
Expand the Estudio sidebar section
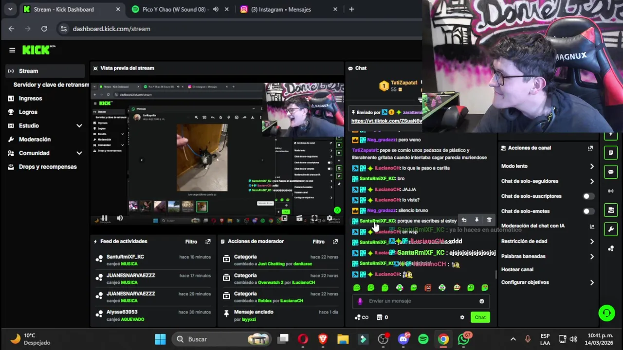(79, 126)
